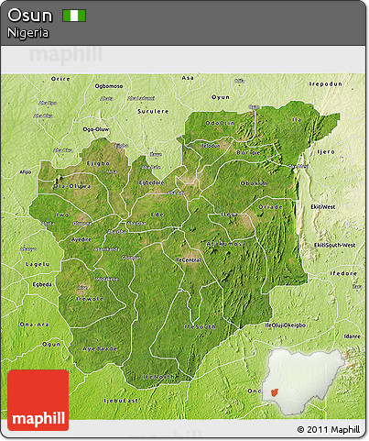Open the Nigeria locator inset map
The height and width of the screenshot is (441, 369).
point(304,382)
